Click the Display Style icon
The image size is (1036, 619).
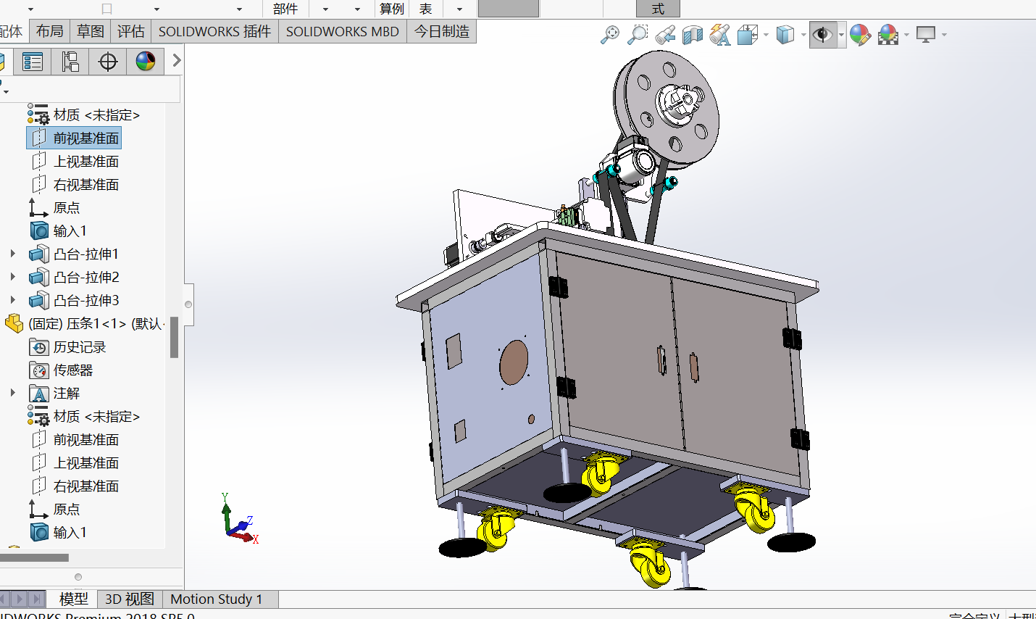point(785,34)
